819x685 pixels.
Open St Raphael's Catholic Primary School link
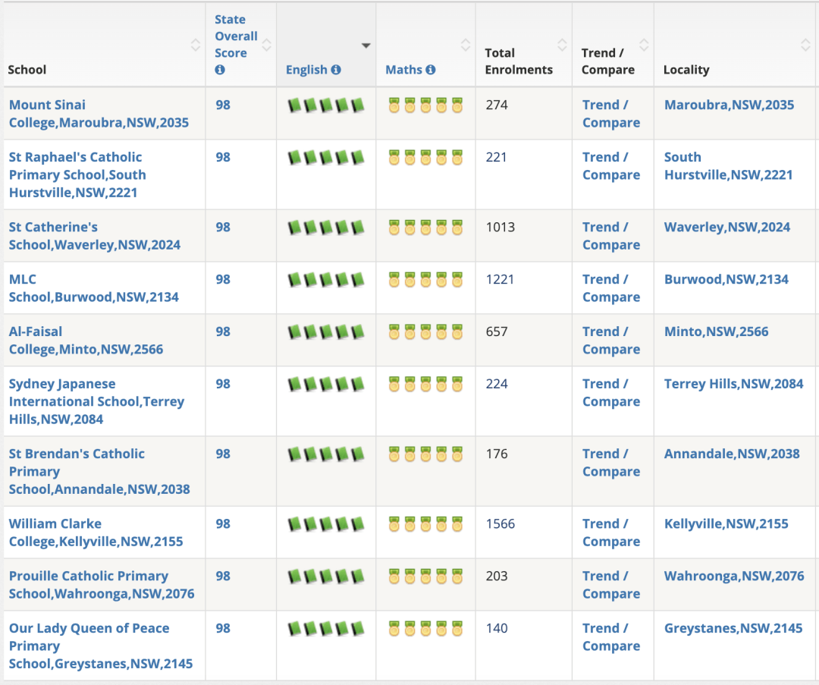tap(77, 174)
